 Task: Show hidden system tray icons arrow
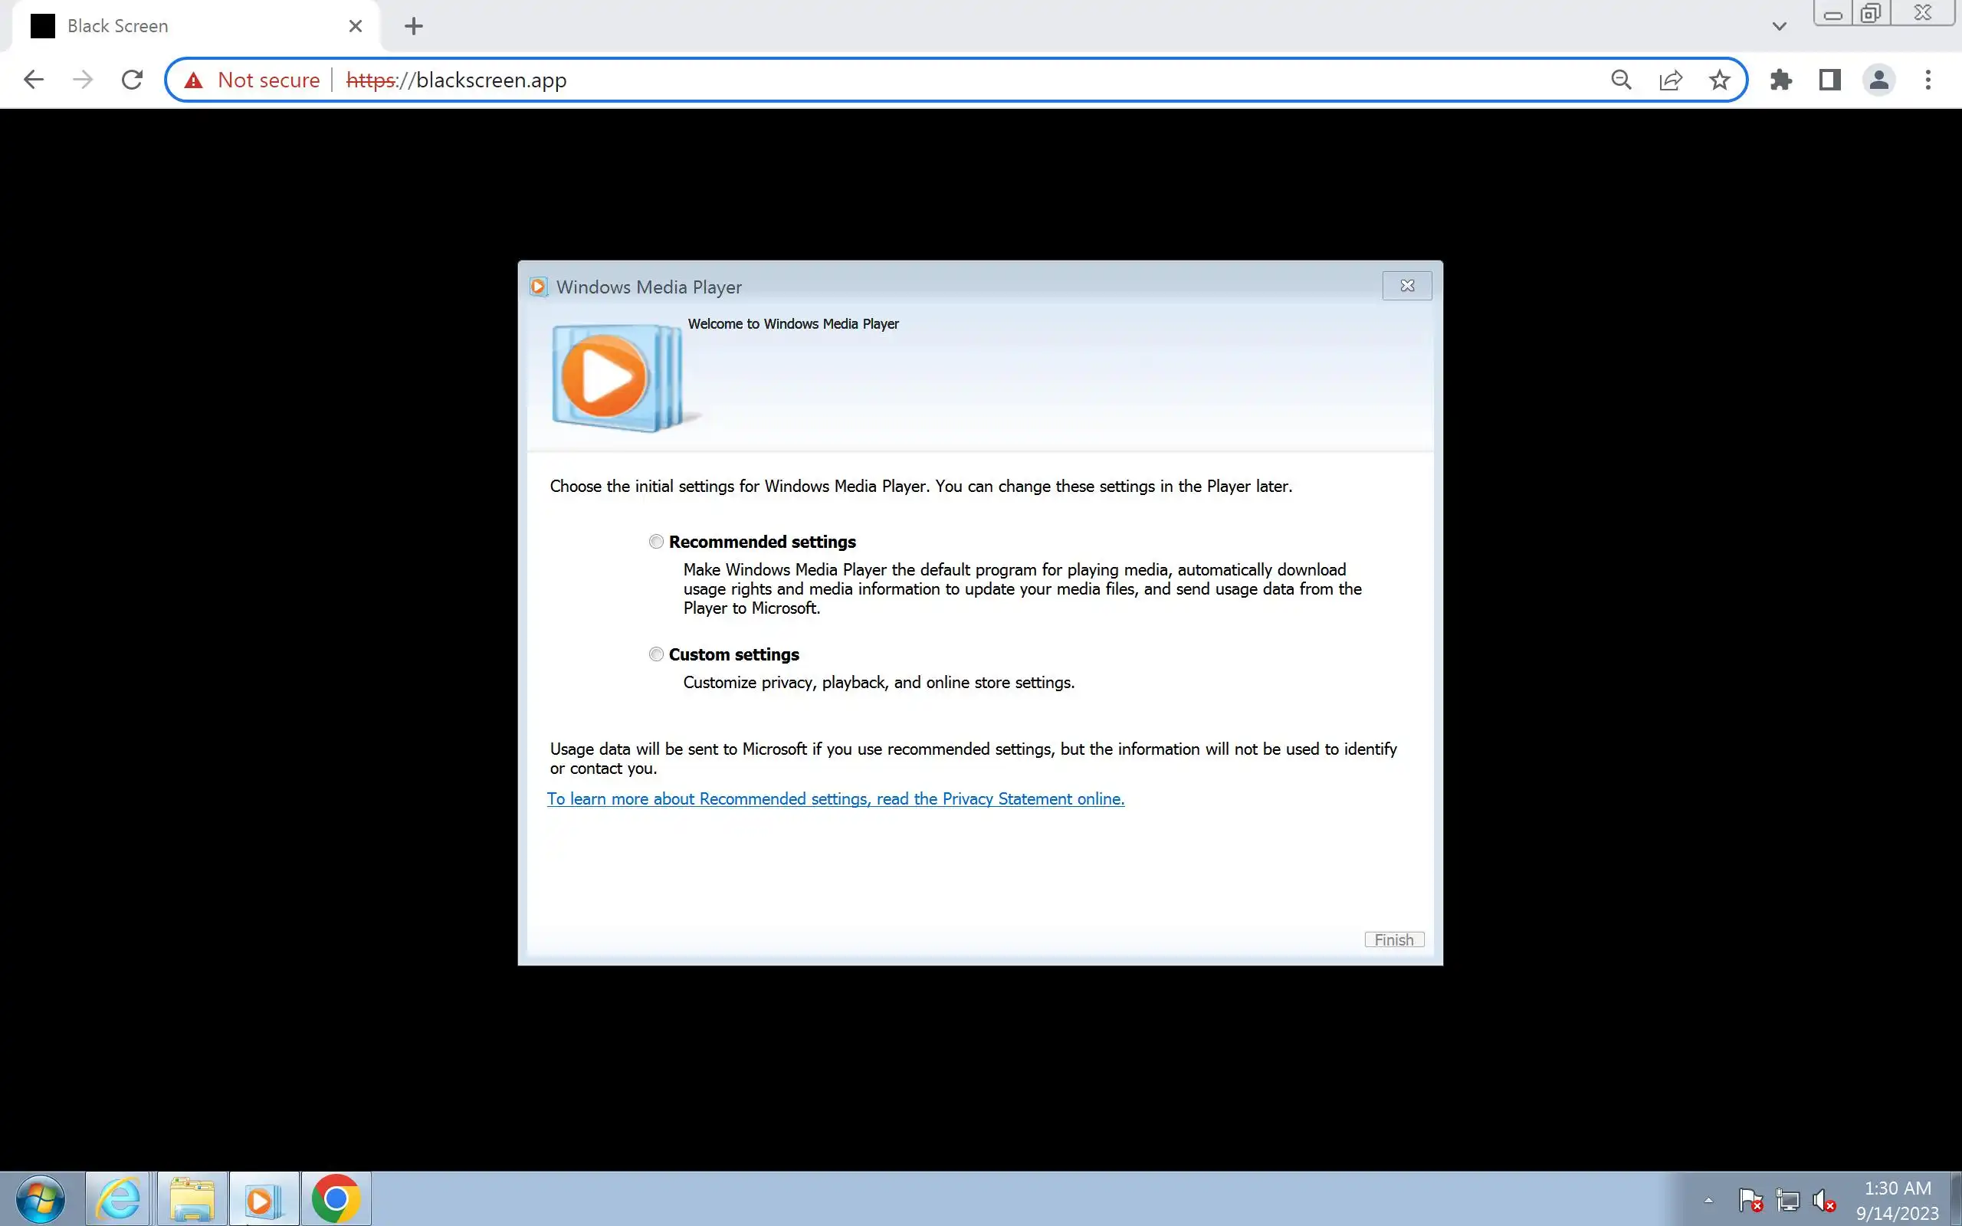[1708, 1200]
